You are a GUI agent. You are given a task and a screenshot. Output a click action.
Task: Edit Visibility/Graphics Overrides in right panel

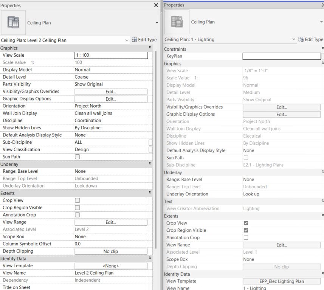[282, 107]
